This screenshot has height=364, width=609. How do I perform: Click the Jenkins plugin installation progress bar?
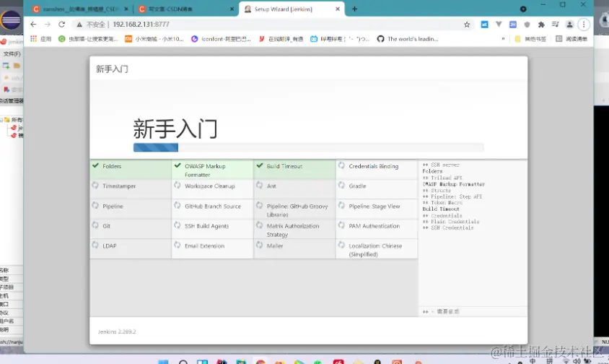tap(308, 147)
